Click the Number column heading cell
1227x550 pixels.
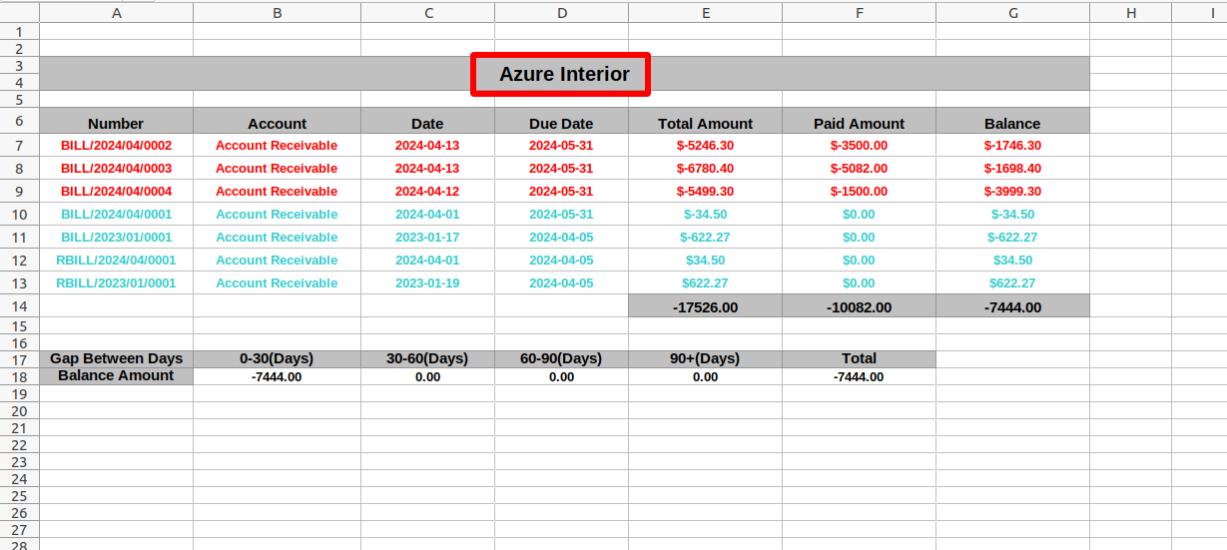pos(116,122)
